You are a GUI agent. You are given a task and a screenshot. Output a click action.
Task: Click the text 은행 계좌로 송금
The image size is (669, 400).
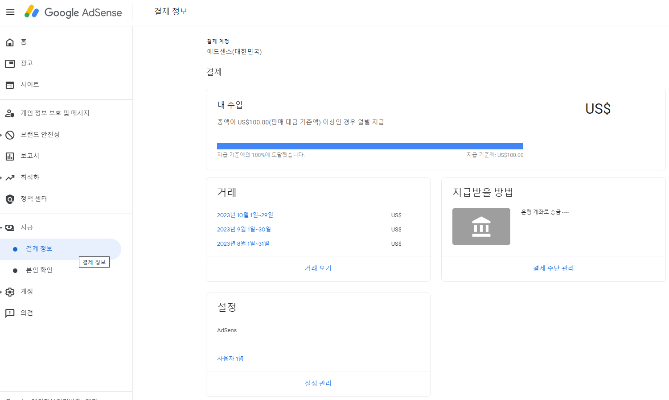coord(541,212)
